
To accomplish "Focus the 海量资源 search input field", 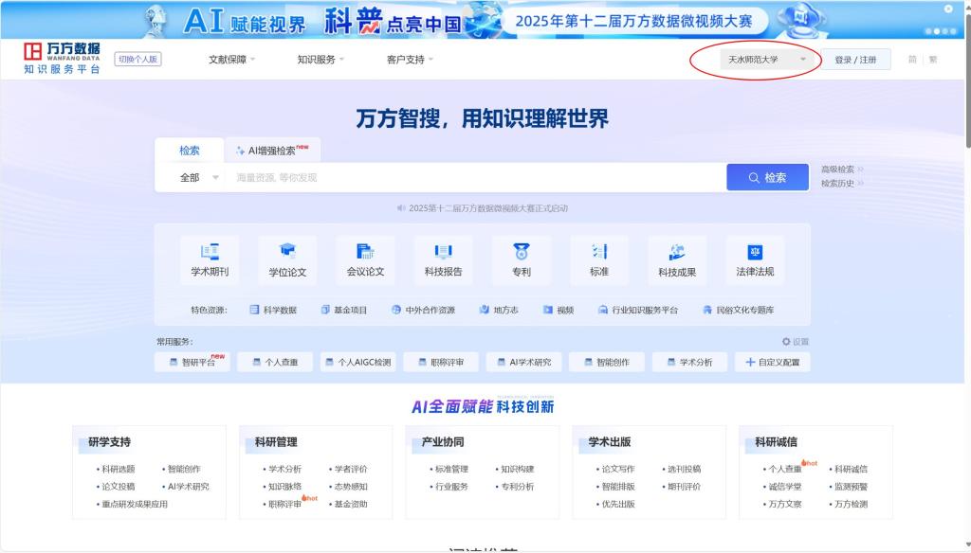I will (x=475, y=177).
